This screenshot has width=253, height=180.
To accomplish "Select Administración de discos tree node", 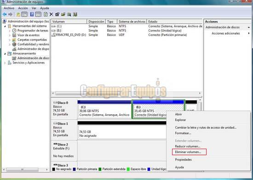I will 33,58.
